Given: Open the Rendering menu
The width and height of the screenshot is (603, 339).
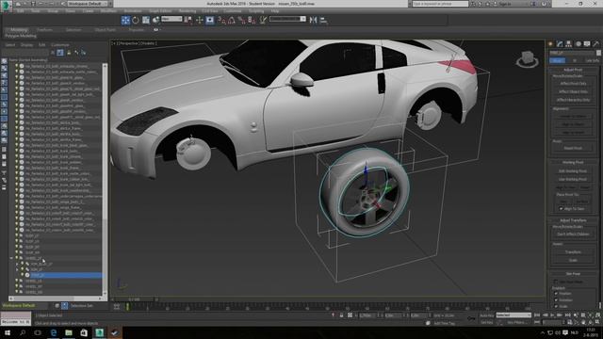Looking at the screenshot, I should (187, 11).
